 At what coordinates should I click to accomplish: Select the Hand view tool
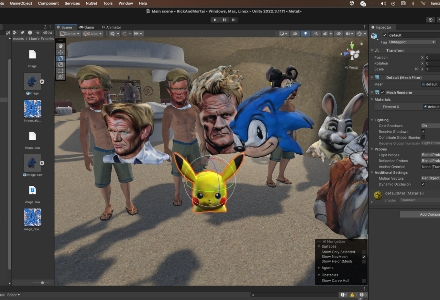click(61, 46)
